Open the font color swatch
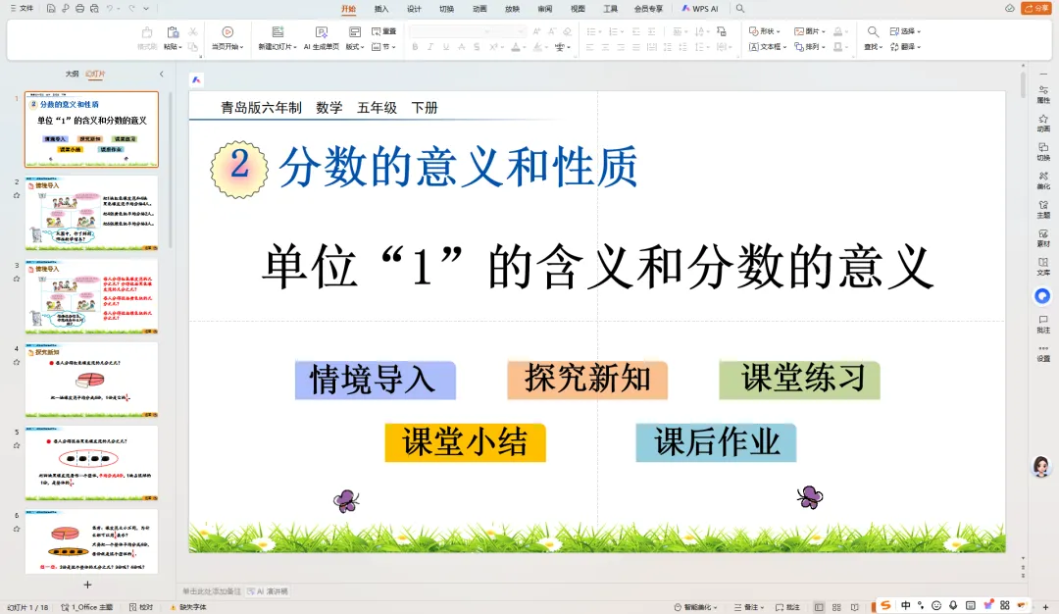This screenshot has height=614, width=1059. tap(516, 47)
